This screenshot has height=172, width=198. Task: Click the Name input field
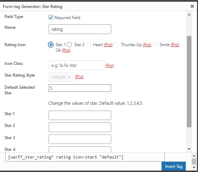[80, 29]
